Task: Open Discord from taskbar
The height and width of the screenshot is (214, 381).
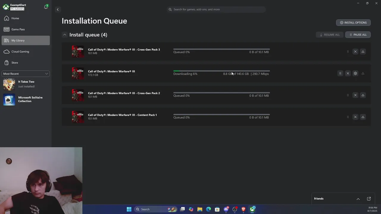Action: pos(226,209)
